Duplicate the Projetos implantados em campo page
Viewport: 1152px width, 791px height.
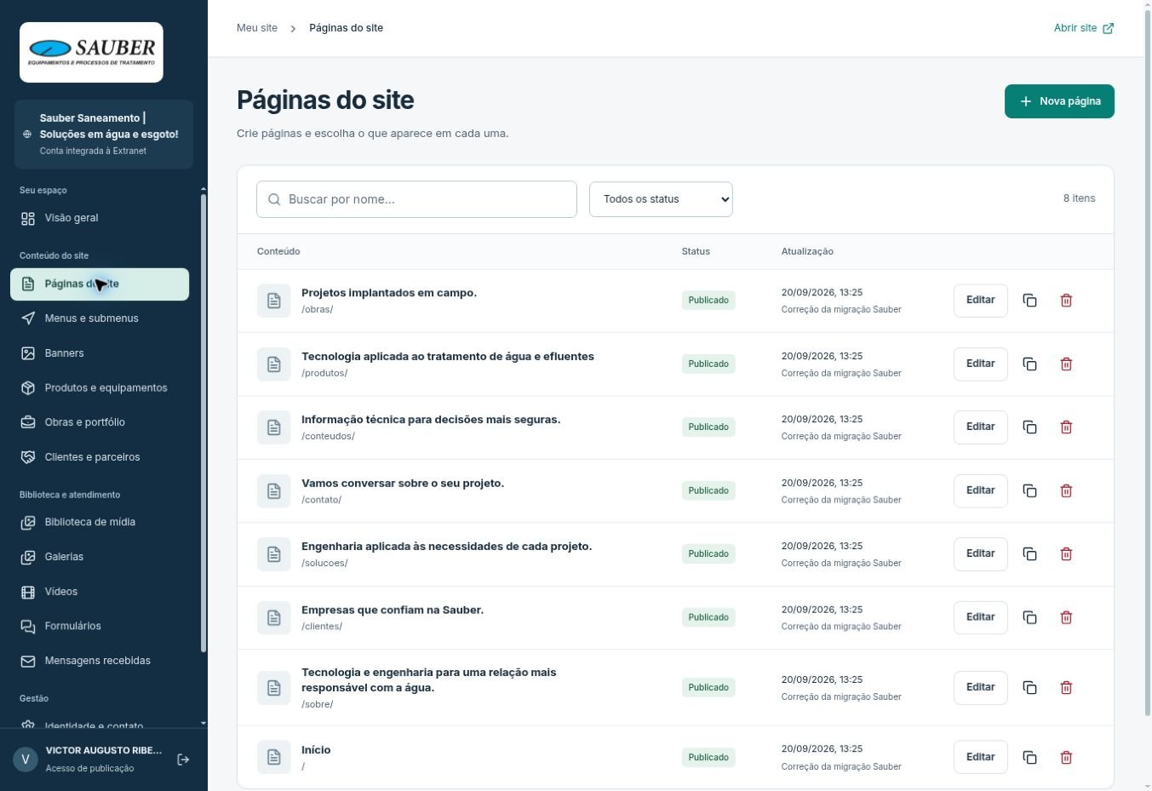pyautogui.click(x=1029, y=301)
